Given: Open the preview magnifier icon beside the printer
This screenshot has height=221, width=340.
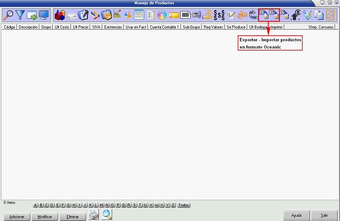Looking at the screenshot, I should pos(107,215).
